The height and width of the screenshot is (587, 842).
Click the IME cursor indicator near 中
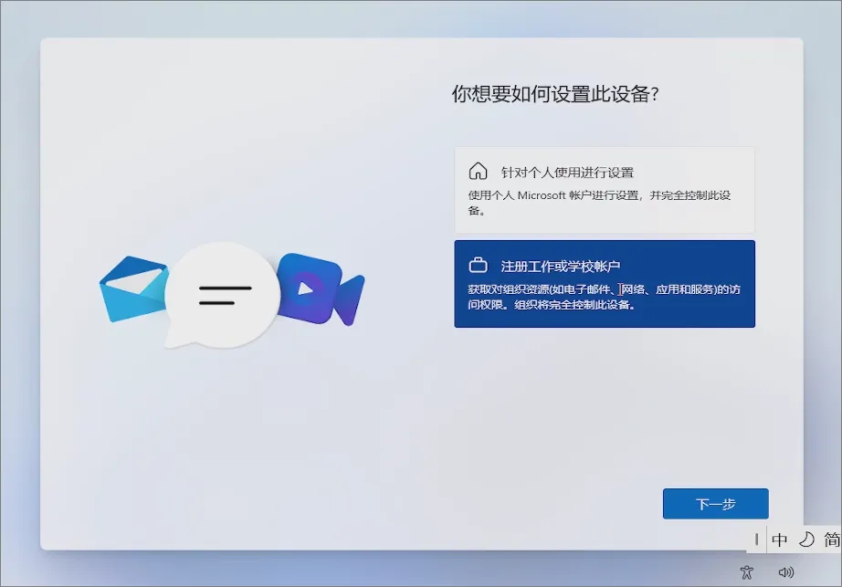[x=755, y=540]
